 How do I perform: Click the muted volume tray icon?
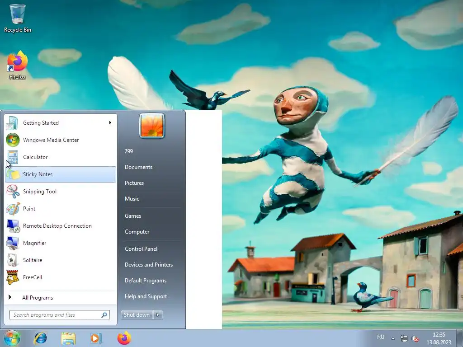tap(415, 338)
